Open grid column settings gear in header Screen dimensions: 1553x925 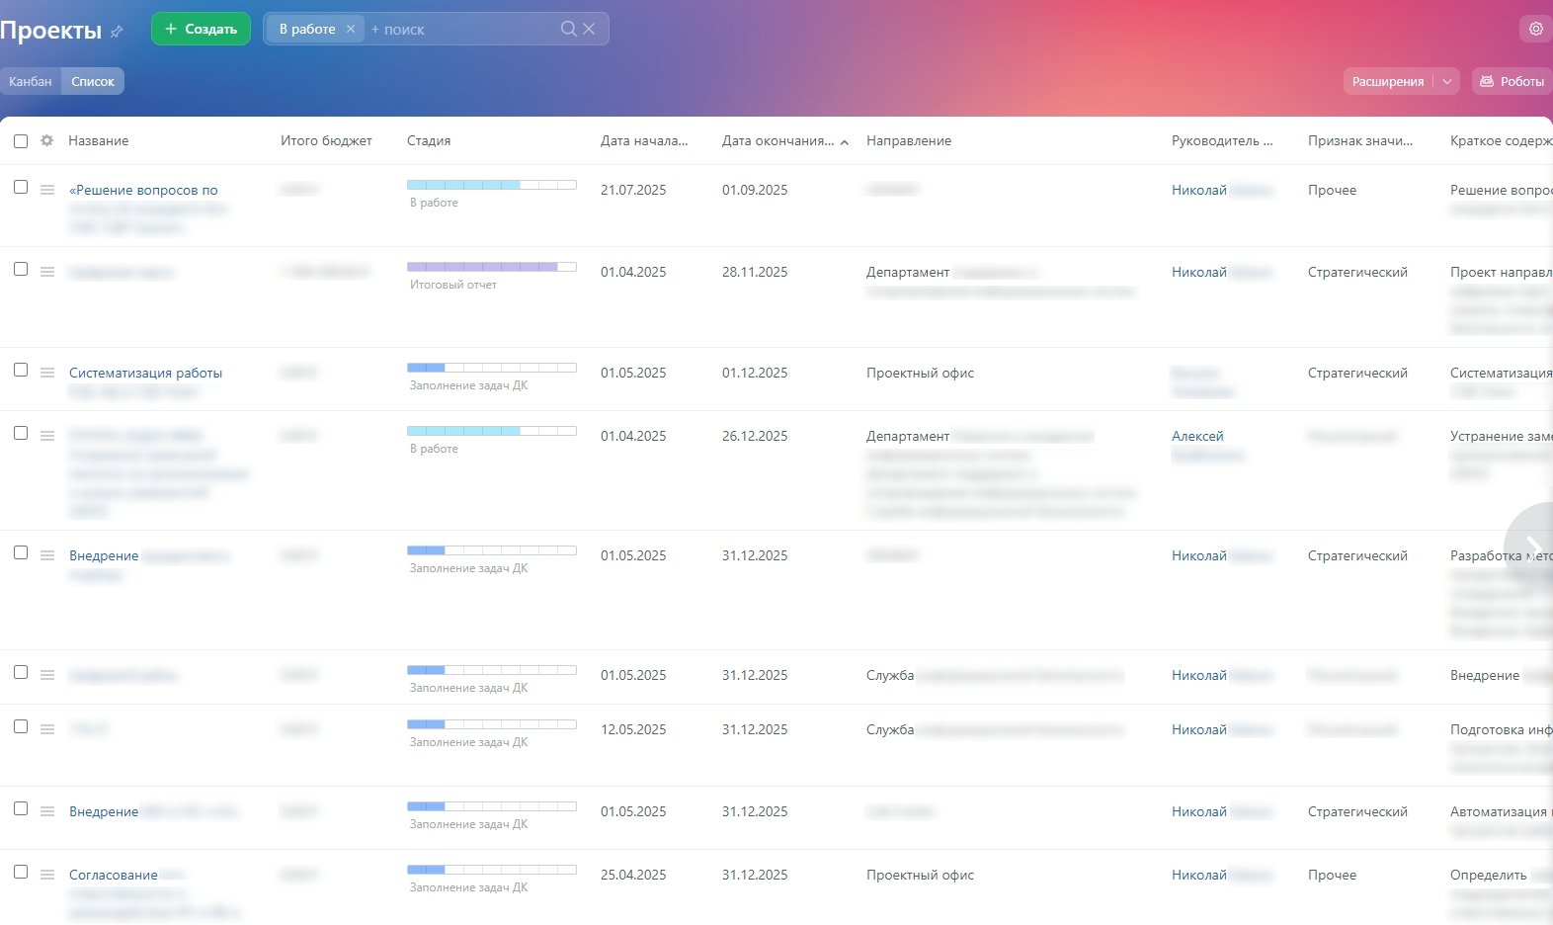(x=46, y=140)
